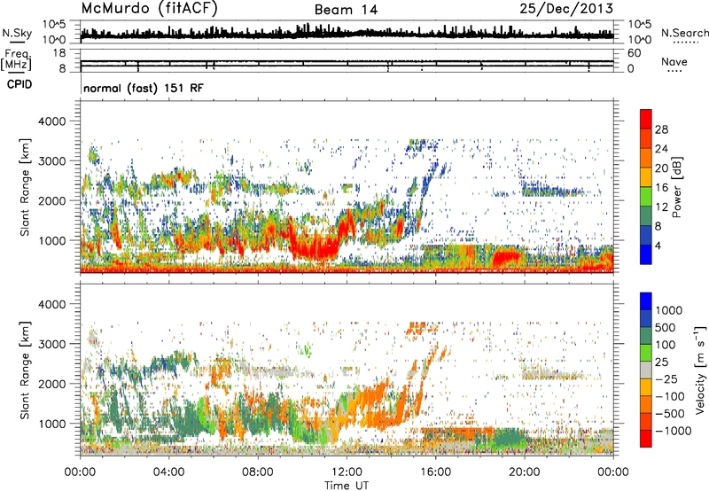This screenshot has height=491, width=709.
Task: Click the 28 tick on power colorbar
Action: click(661, 129)
